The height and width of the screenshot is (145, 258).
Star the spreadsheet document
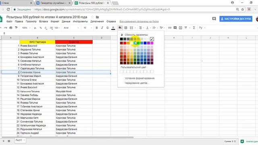pyautogui.click(x=92, y=17)
